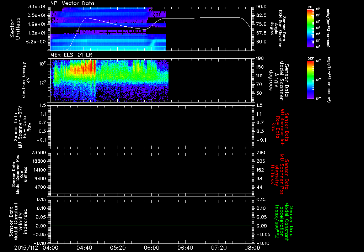Viewport: 364px width, 252px height.
Task: Click the '90.0' sun elevation tick value
Action: point(261,7)
